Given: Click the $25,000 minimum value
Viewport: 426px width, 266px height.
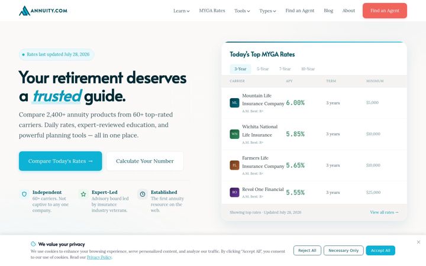Looking at the screenshot, I should (x=373, y=192).
